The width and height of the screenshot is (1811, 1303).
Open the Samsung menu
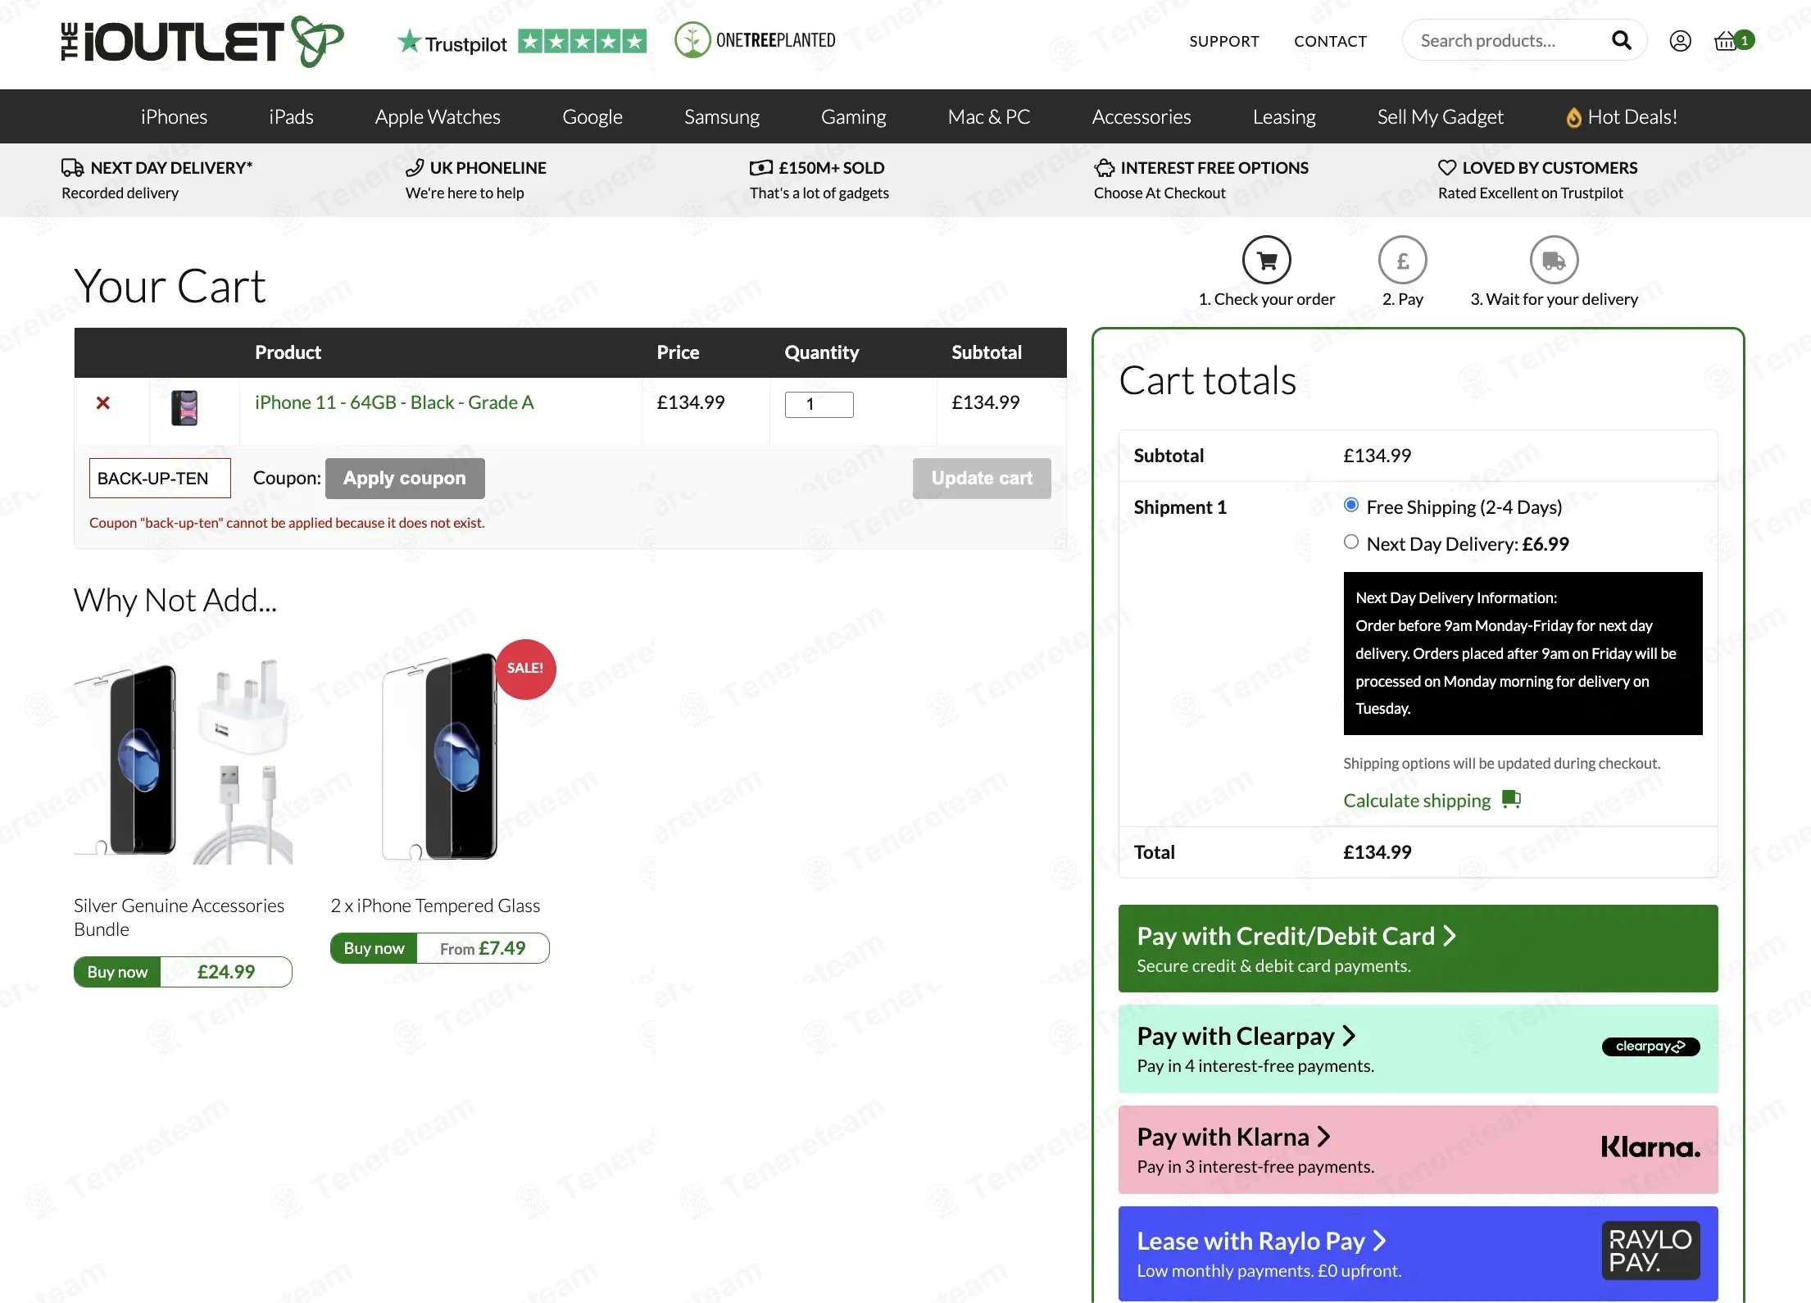pyautogui.click(x=721, y=117)
